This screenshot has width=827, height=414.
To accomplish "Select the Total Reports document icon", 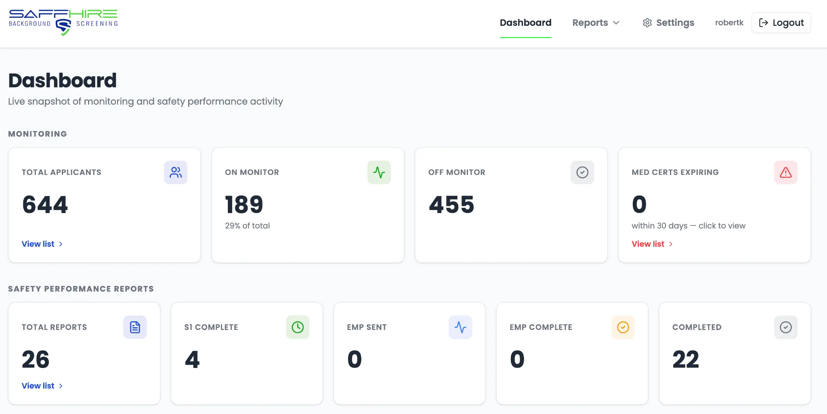I will pos(135,327).
